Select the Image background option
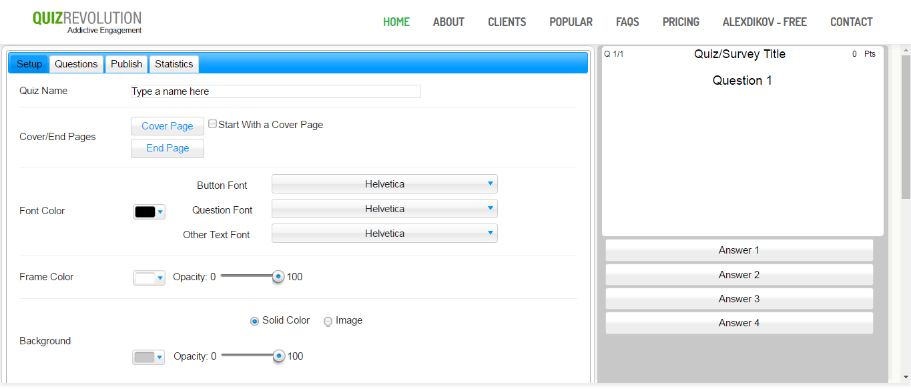The height and width of the screenshot is (389, 911). pos(328,321)
